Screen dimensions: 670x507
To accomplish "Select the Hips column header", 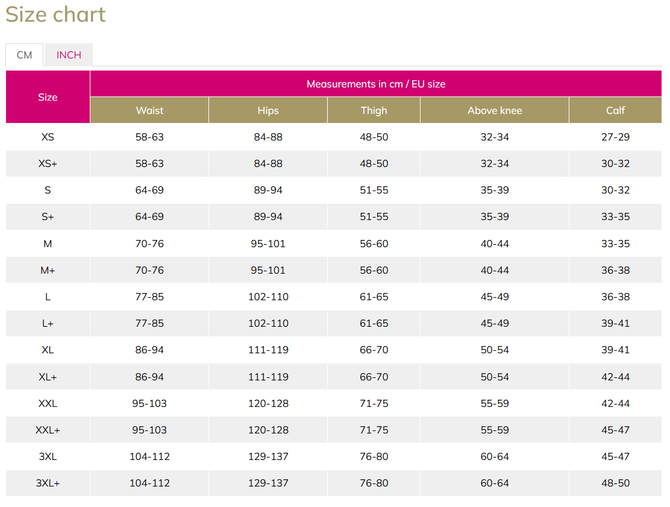I will pyautogui.click(x=268, y=110).
